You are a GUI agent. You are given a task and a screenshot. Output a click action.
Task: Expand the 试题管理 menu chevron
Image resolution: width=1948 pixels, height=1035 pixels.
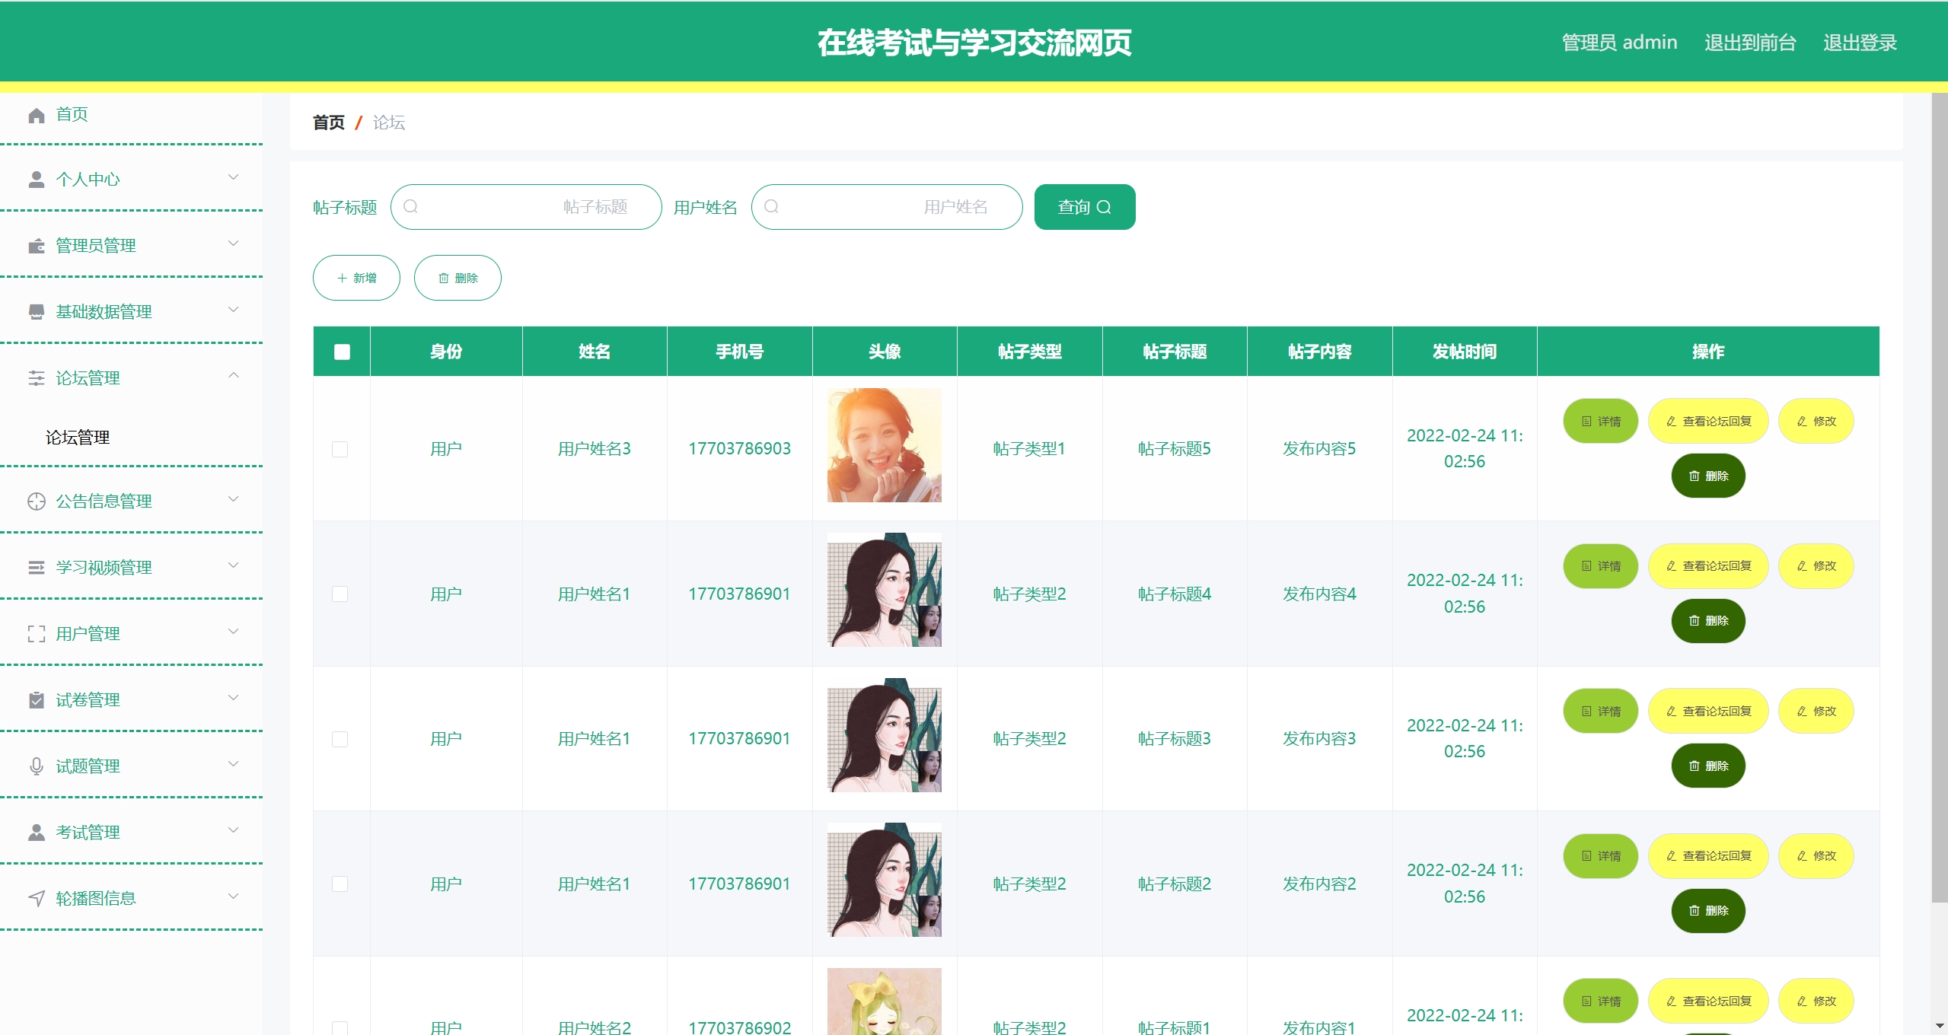pos(234,764)
